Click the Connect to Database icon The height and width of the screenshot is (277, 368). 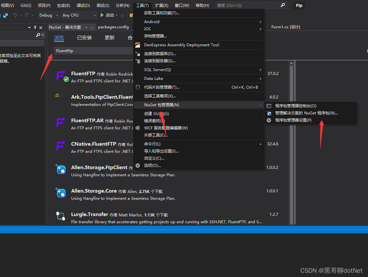coord(138,54)
